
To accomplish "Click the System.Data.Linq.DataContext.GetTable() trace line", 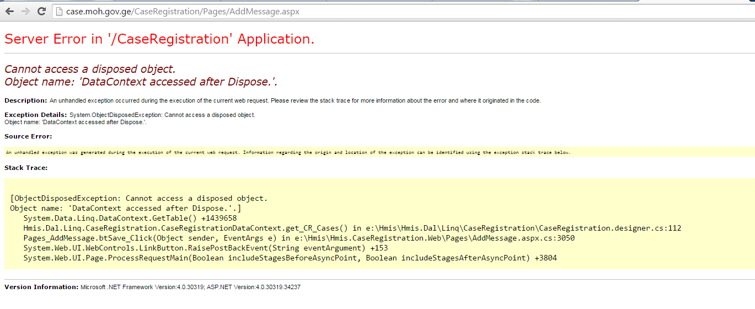I will click(130, 218).
